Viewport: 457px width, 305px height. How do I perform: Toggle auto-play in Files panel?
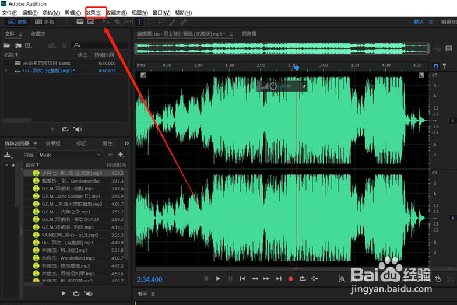coord(78,129)
